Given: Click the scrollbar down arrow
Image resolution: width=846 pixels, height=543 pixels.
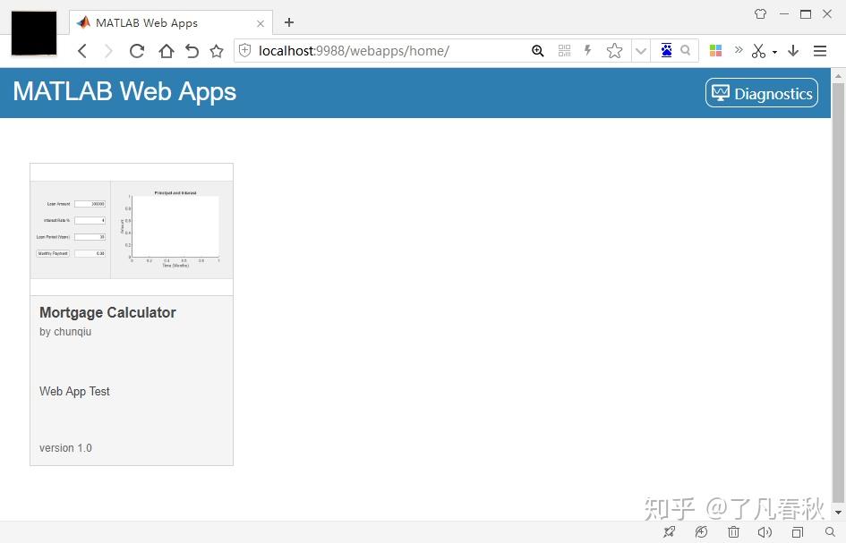Looking at the screenshot, I should pos(838,513).
